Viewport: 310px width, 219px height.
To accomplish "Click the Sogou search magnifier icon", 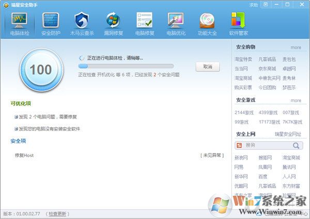I will click(297, 146).
